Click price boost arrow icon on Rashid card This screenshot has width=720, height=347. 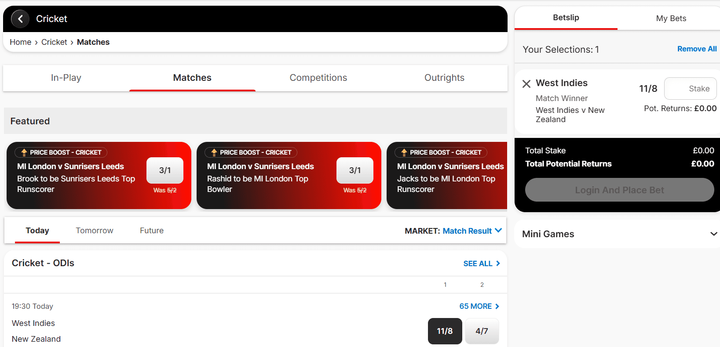tap(214, 152)
